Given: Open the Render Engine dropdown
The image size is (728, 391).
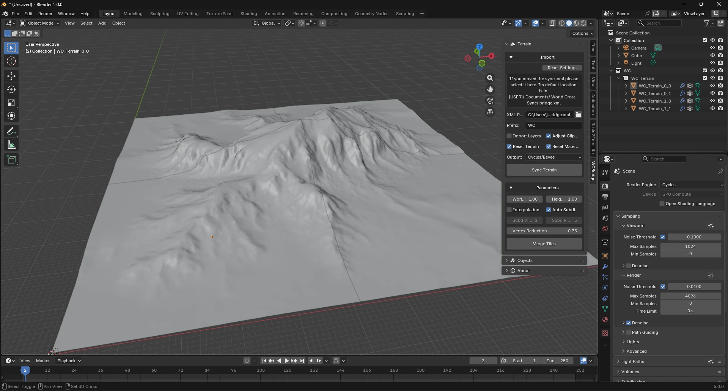Looking at the screenshot, I should pyautogui.click(x=692, y=185).
